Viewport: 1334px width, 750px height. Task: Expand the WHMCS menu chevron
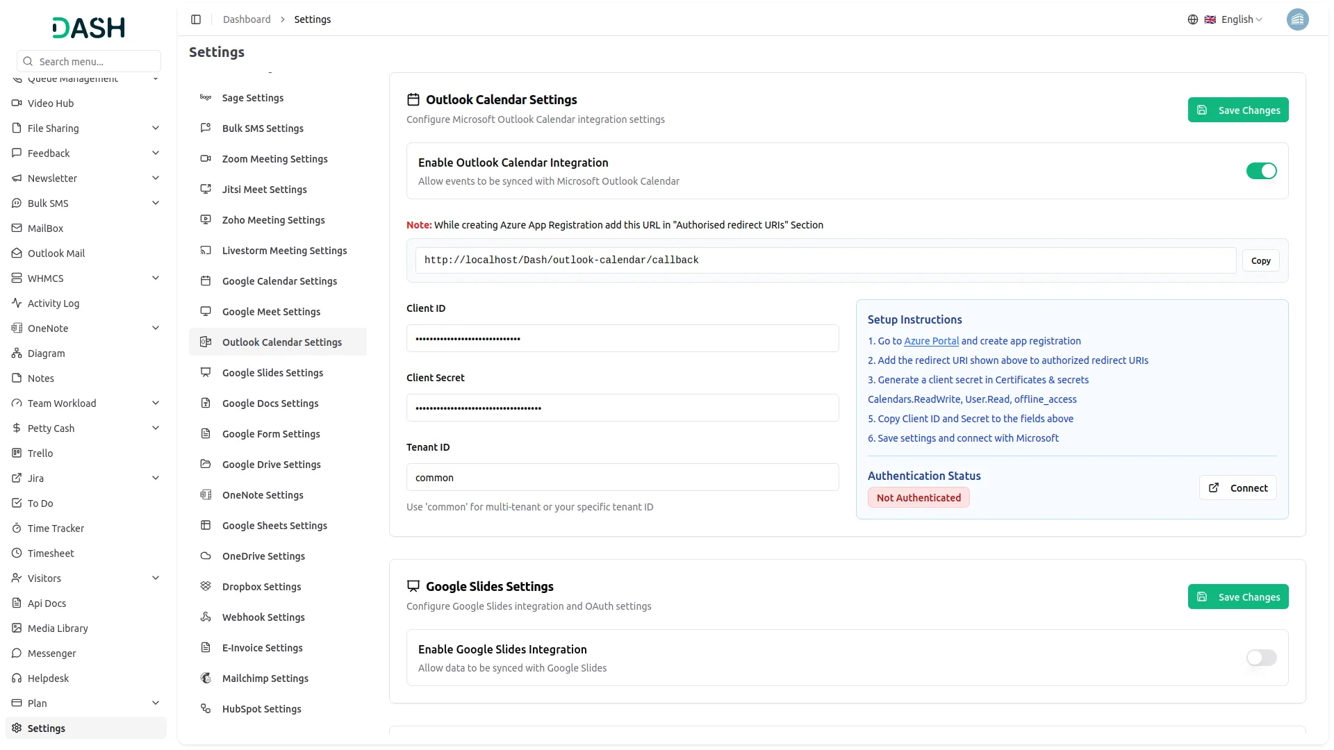(x=156, y=278)
